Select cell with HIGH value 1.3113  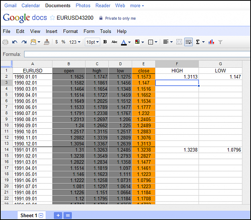(x=177, y=77)
